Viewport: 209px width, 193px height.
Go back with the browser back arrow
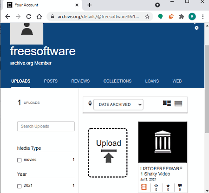coord(7,16)
